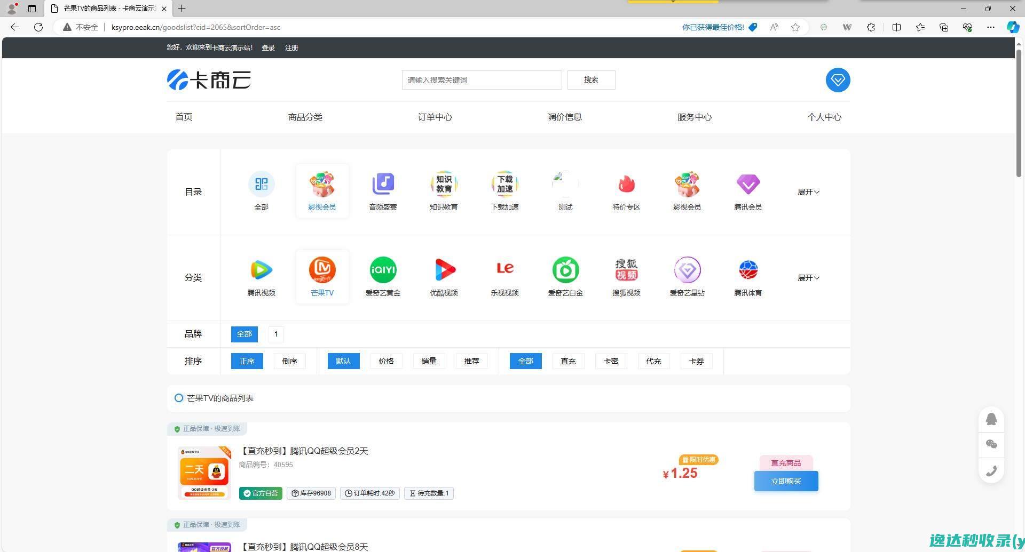Image resolution: width=1025 pixels, height=552 pixels.
Task: Open the QQ bell contact icon
Action: [991, 419]
